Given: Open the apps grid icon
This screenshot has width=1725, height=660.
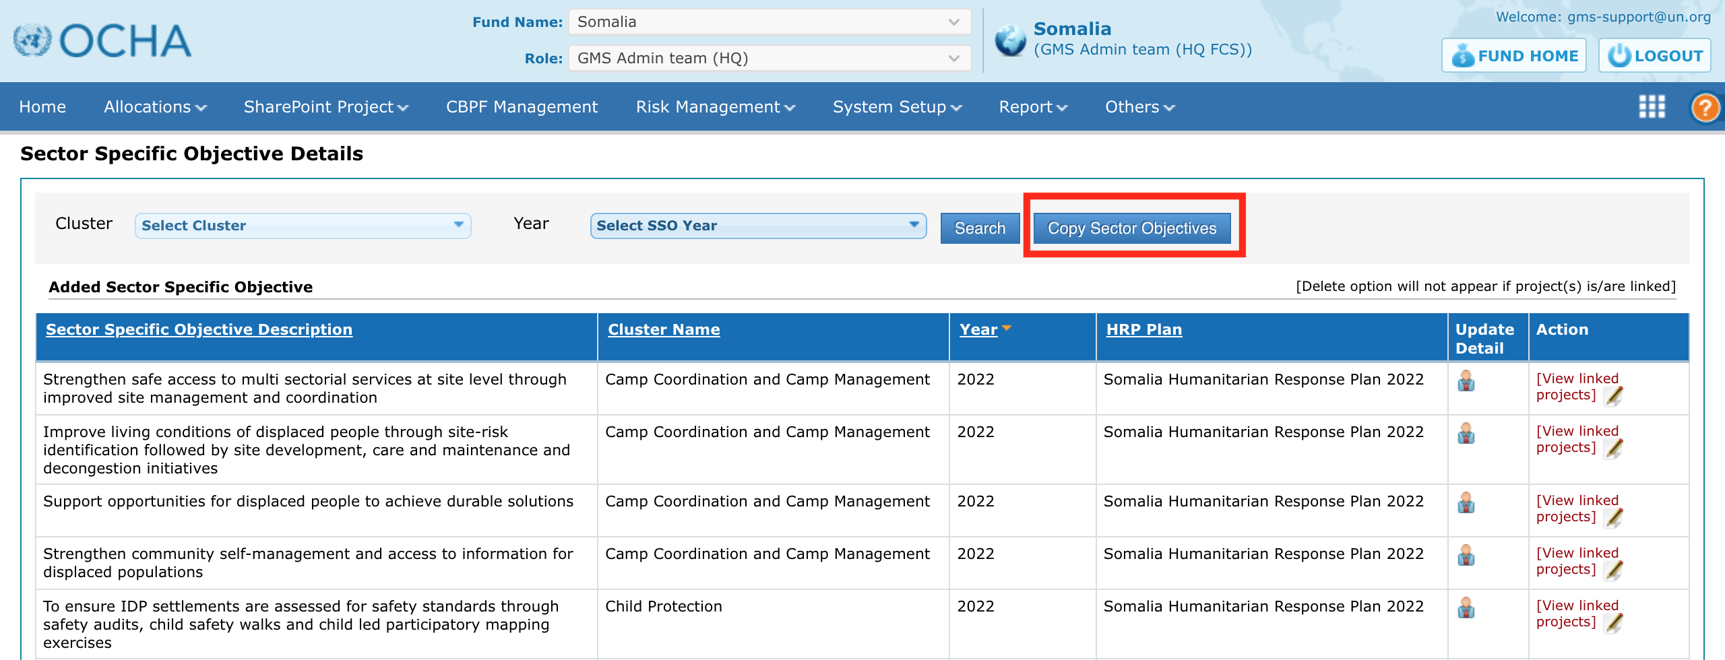Looking at the screenshot, I should tap(1652, 106).
